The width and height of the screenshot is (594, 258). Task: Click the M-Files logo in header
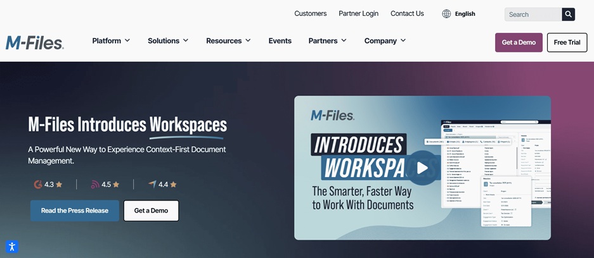(x=34, y=43)
